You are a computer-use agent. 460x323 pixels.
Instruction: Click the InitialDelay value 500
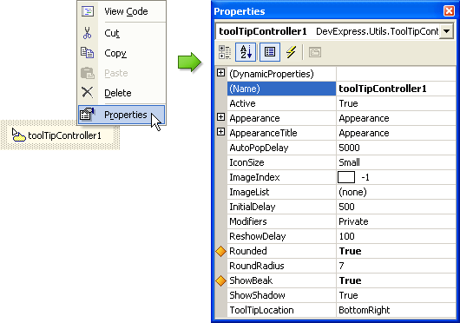click(x=346, y=207)
